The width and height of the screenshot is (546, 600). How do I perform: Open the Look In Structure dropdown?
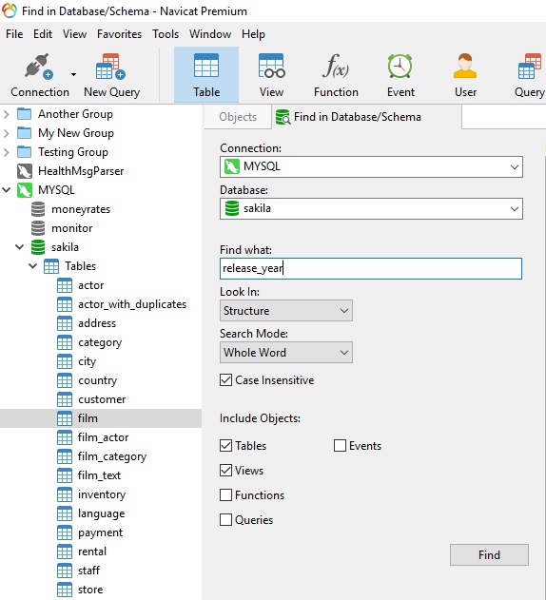[286, 310]
